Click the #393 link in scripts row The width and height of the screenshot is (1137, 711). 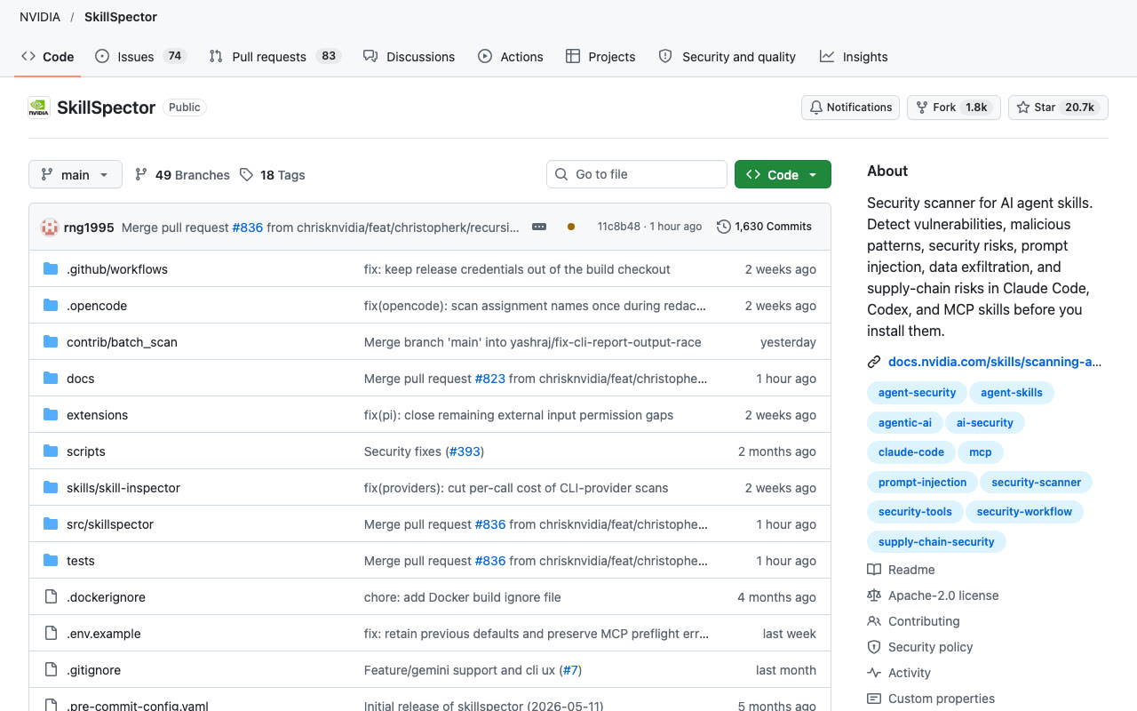tap(465, 451)
